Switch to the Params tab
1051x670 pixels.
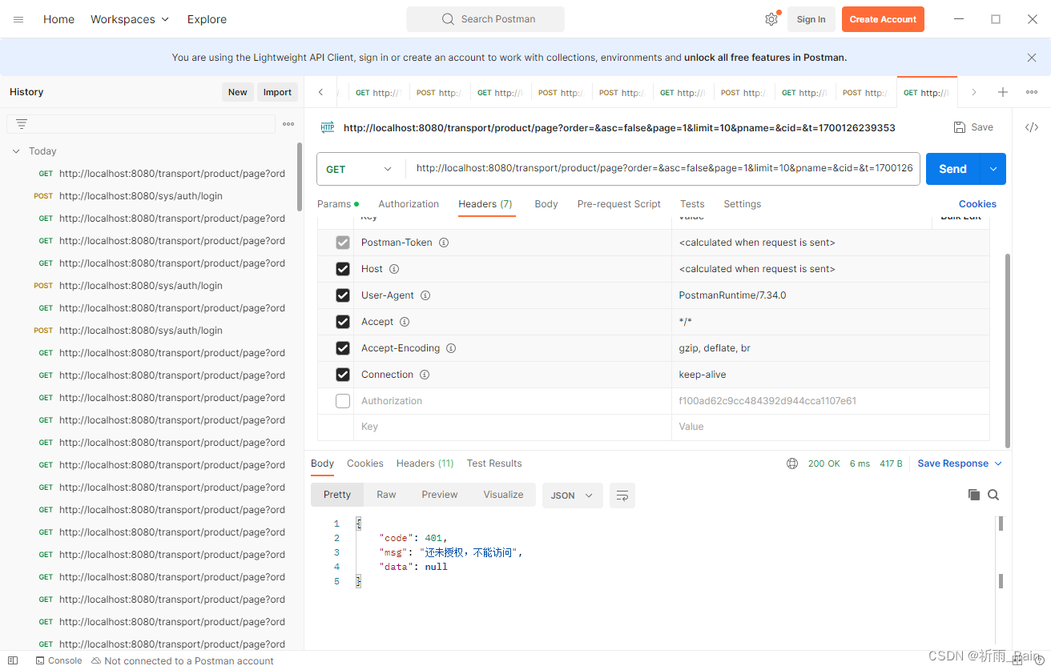(338, 204)
